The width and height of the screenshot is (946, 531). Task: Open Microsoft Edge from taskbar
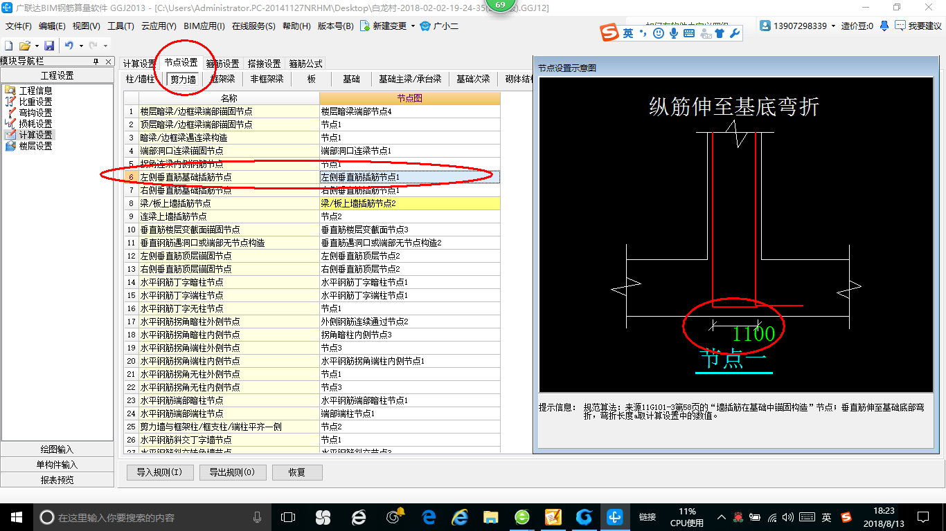(429, 516)
